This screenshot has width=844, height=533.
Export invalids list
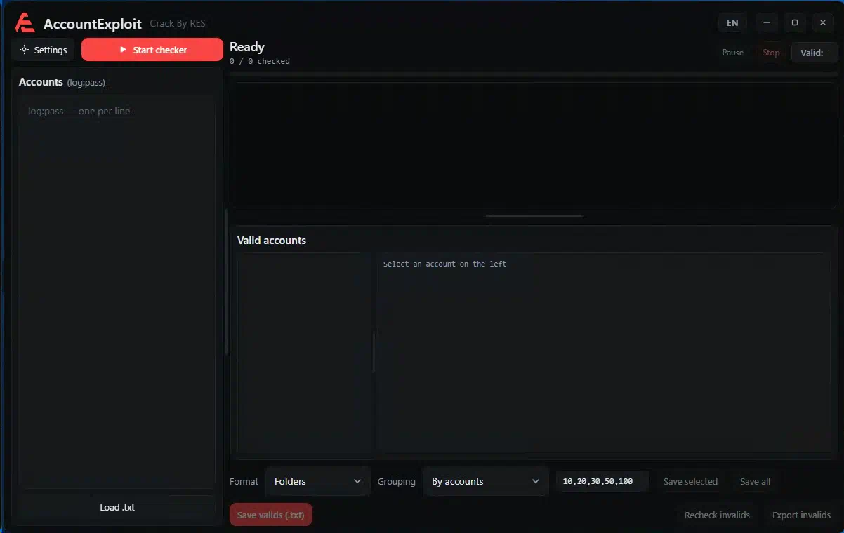tap(801, 515)
